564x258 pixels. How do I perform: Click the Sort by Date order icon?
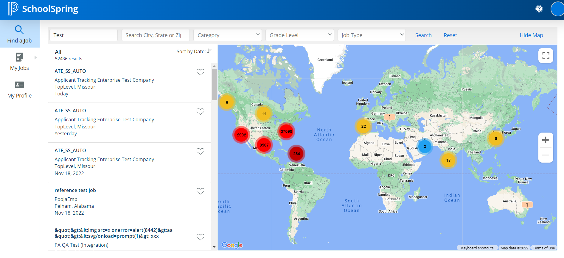(x=209, y=51)
